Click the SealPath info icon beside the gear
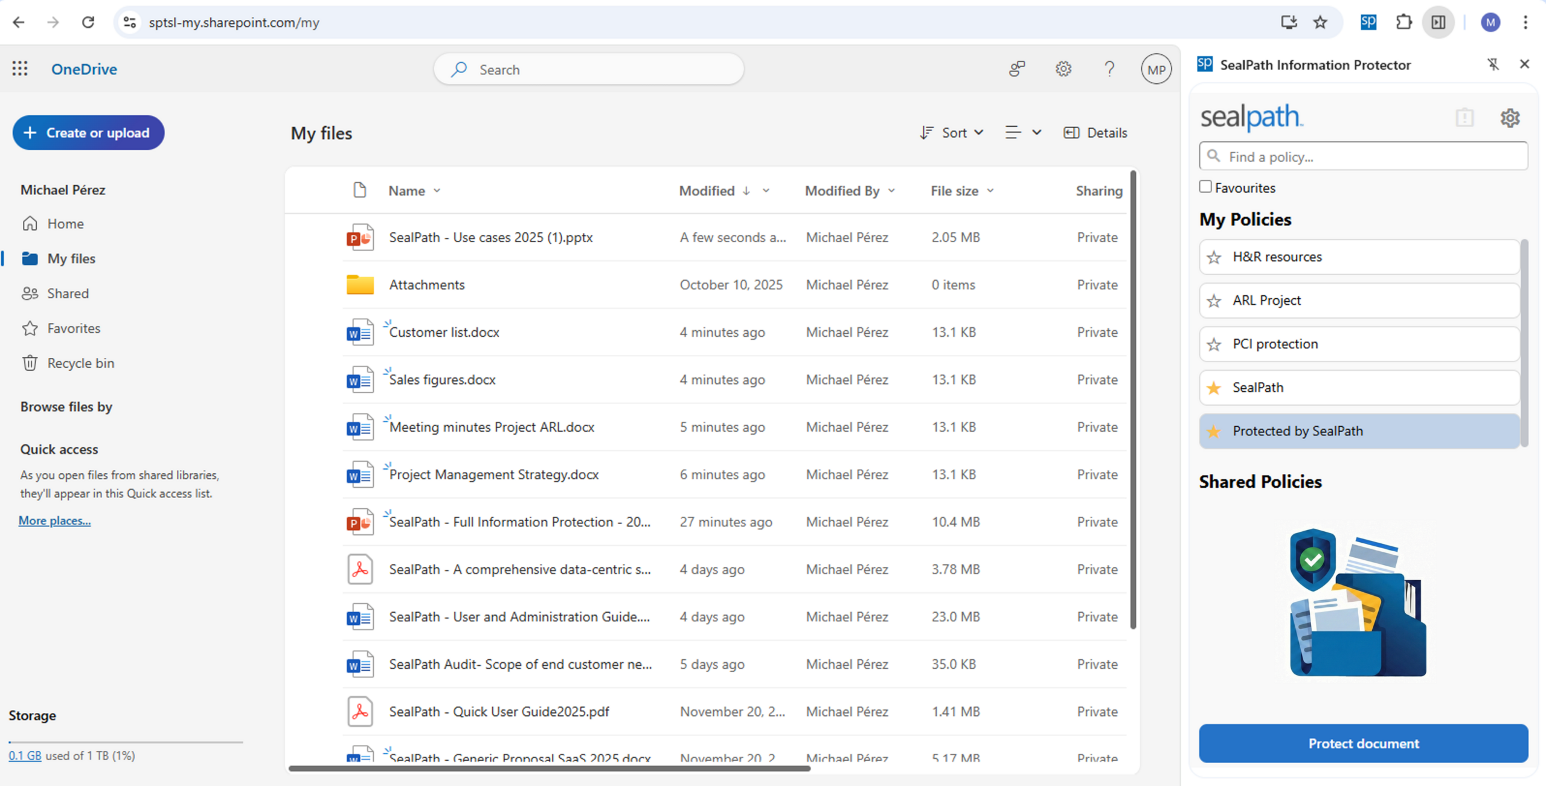Viewport: 1546px width, 786px height. [1465, 118]
